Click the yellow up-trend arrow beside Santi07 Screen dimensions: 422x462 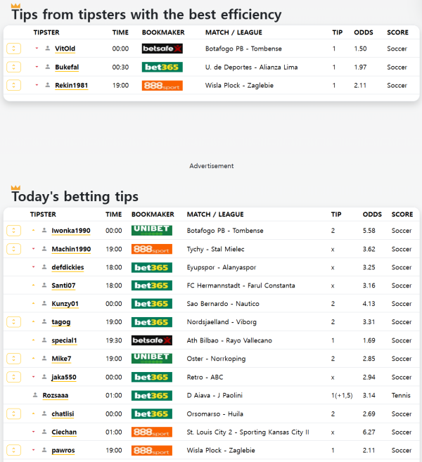pos(33,285)
